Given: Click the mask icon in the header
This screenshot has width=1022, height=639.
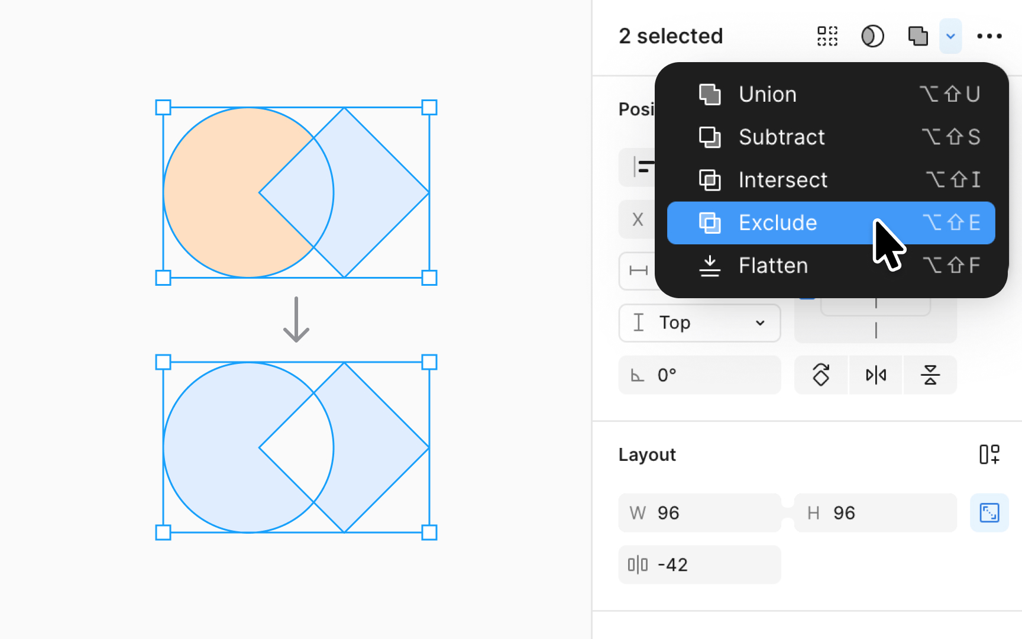Looking at the screenshot, I should pyautogui.click(x=872, y=36).
